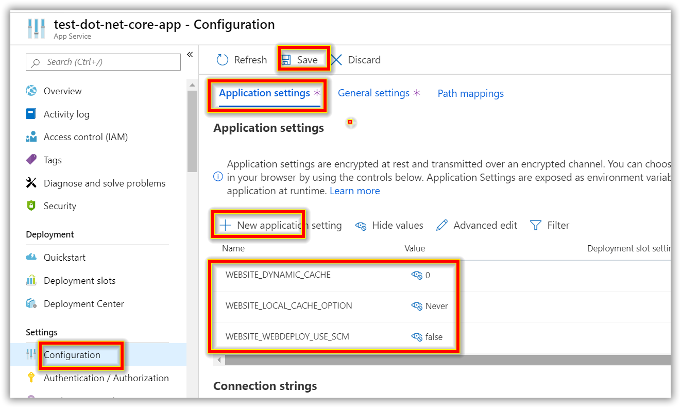Click New application setting button

281,226
